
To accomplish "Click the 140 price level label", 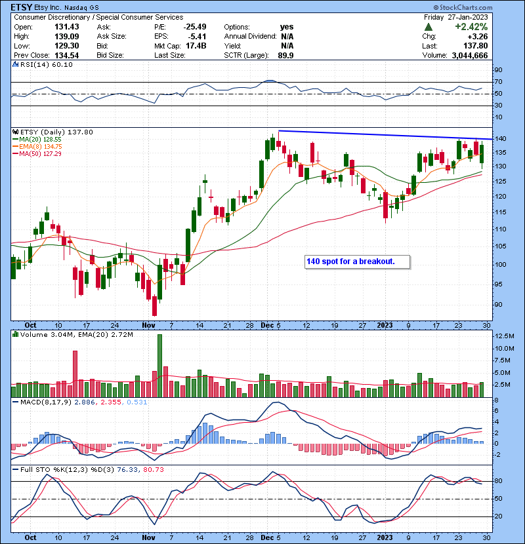I will 501,139.
